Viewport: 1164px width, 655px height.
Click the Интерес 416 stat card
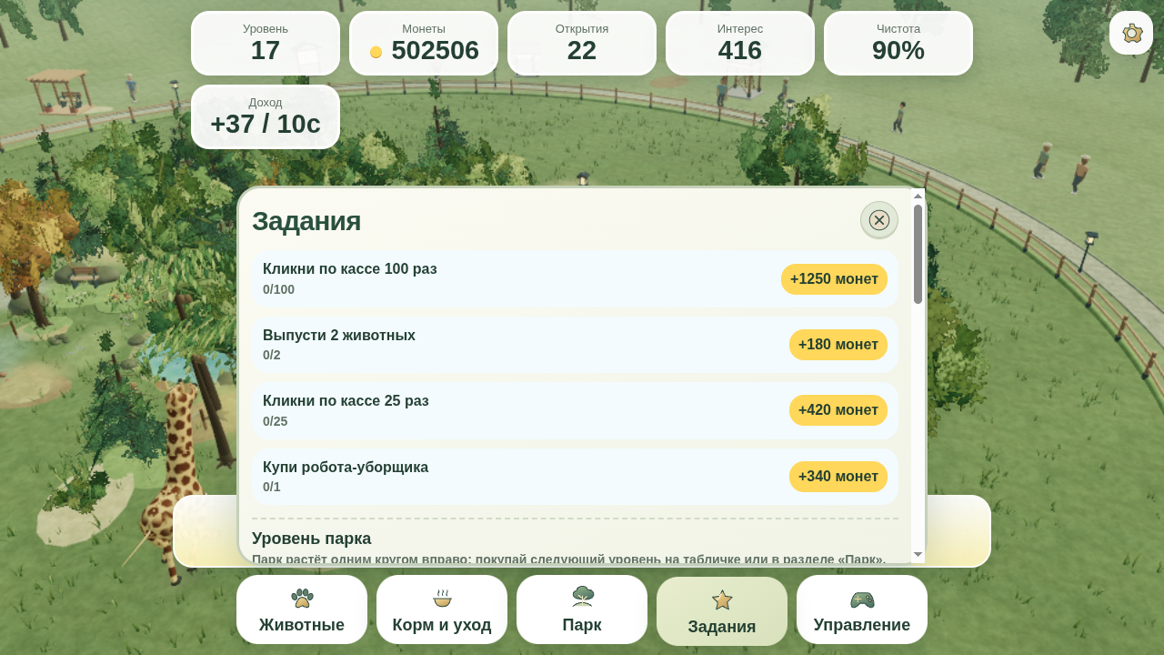pos(740,43)
